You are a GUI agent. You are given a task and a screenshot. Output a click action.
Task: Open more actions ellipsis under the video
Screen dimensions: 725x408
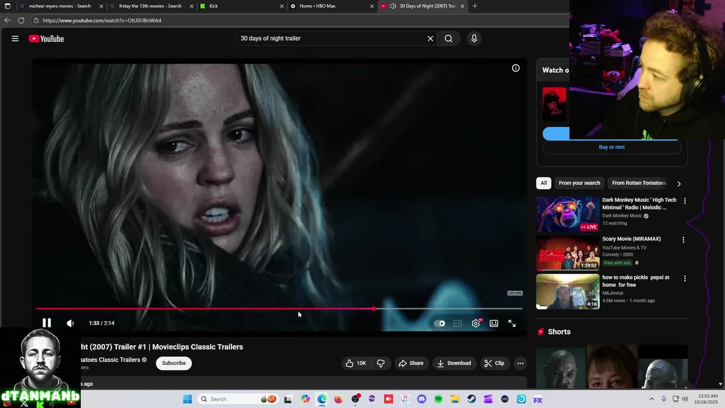520,363
